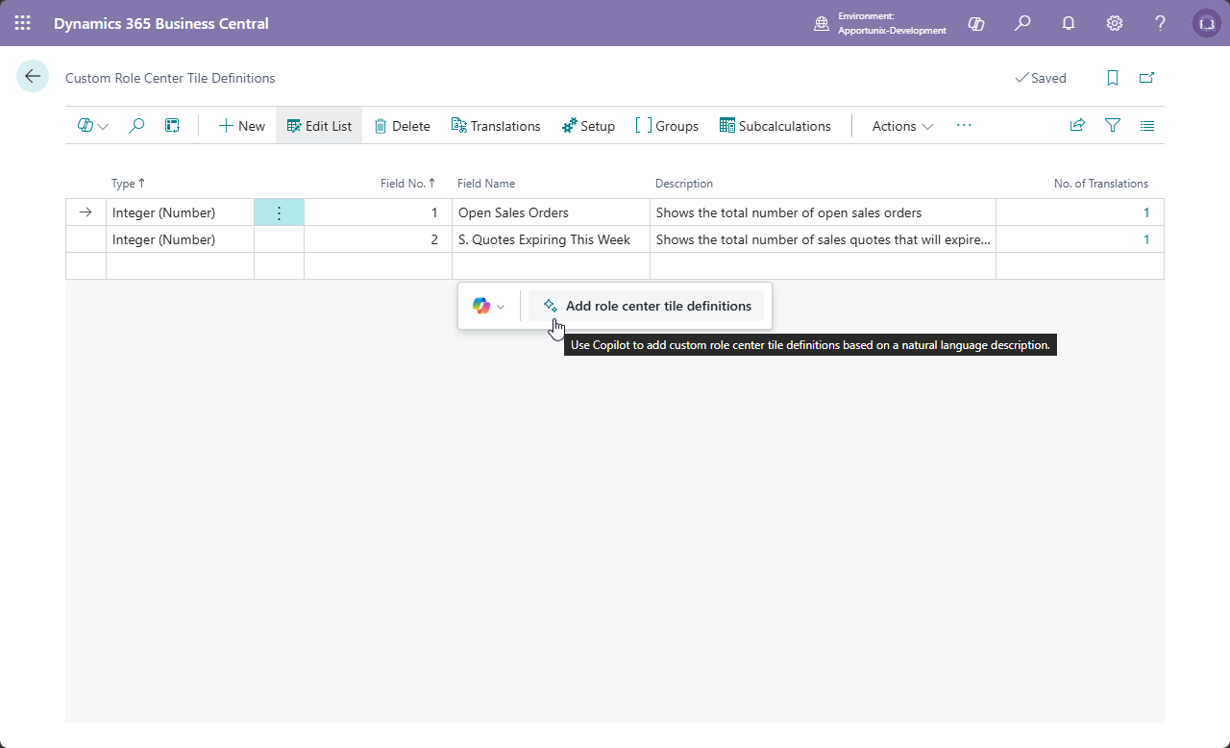Open Setup from the toolbar
The image size is (1230, 748).
[588, 126]
